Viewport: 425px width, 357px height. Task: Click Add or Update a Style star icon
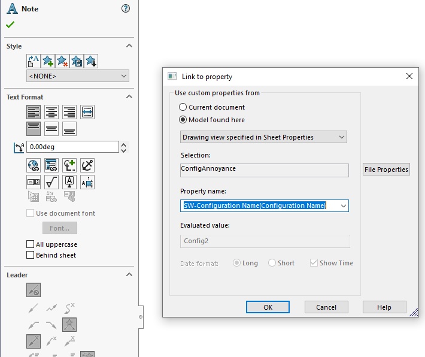[48, 61]
